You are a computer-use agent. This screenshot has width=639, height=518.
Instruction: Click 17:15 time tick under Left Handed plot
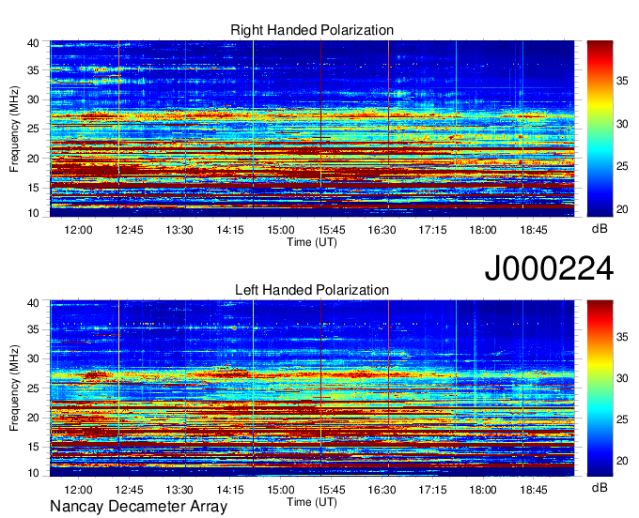[x=432, y=490]
